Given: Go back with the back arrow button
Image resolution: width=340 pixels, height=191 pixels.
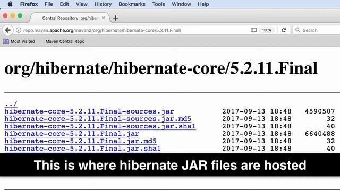Looking at the screenshot, I should click(x=8, y=30).
